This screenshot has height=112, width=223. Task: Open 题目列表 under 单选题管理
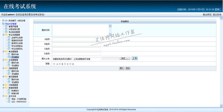pyautogui.click(x=15, y=54)
